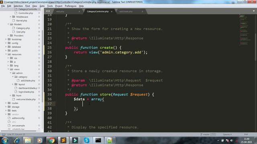Expand the database folder
The height and width of the screenshot is (144, 257).
pyautogui.click(x=6, y=47)
